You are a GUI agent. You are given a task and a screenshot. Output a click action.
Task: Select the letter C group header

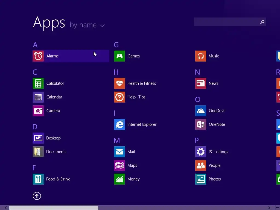tap(35, 72)
